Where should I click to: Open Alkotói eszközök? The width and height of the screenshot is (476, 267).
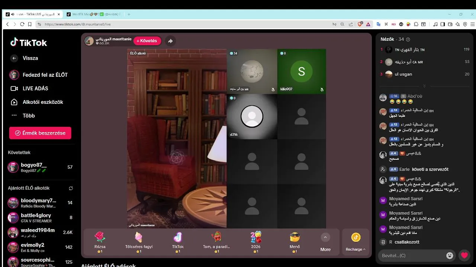[x=36, y=102]
